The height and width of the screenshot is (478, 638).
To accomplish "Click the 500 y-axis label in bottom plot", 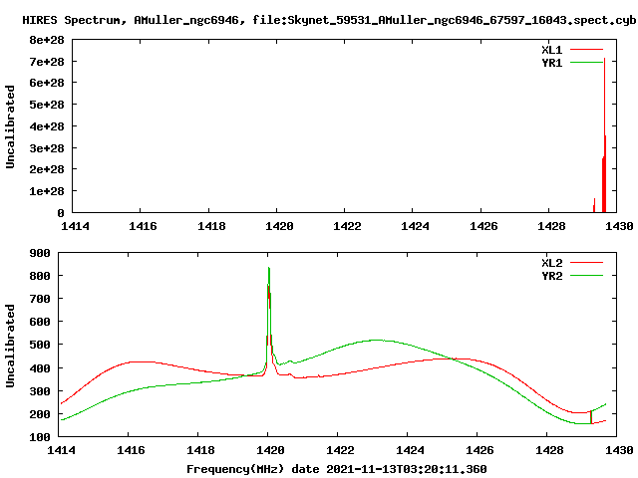I will pyautogui.click(x=40, y=346).
